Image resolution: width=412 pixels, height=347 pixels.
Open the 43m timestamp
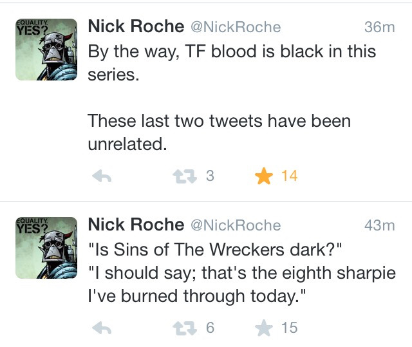[380, 225]
